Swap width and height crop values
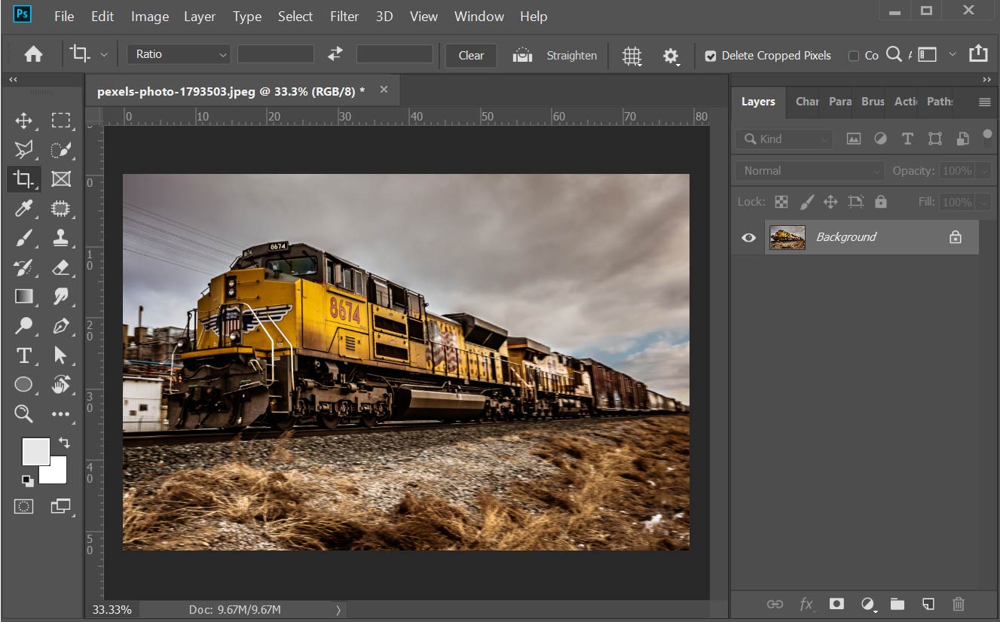This screenshot has height=622, width=1000. (x=335, y=54)
